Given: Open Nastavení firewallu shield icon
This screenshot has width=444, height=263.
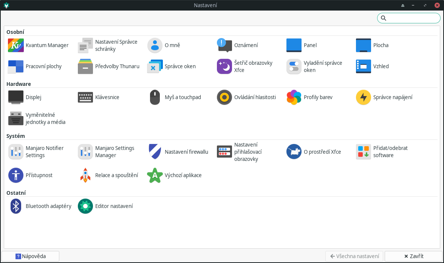Looking at the screenshot, I should [x=155, y=152].
